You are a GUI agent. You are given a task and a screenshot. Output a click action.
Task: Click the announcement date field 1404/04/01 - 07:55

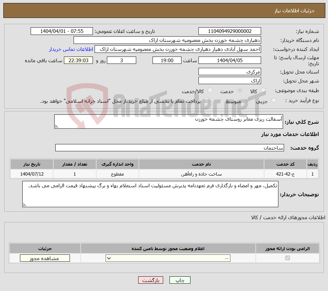click(x=62, y=31)
